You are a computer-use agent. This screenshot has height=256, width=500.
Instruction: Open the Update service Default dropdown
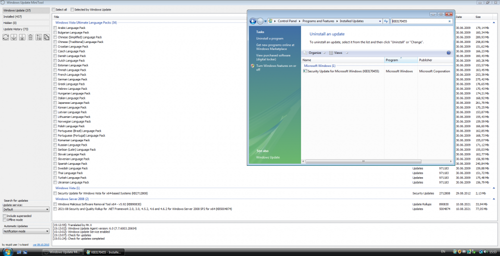tap(26, 210)
